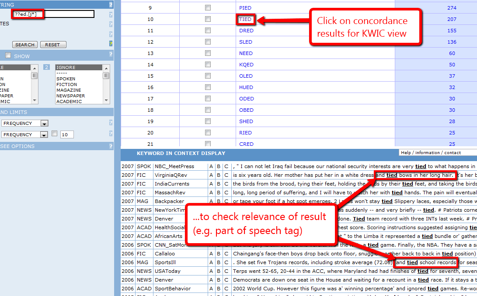Tick checkbox in KQED row
The image size is (477, 296).
click(208, 65)
